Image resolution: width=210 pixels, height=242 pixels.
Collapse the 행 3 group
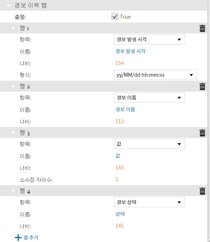[x=13, y=133]
